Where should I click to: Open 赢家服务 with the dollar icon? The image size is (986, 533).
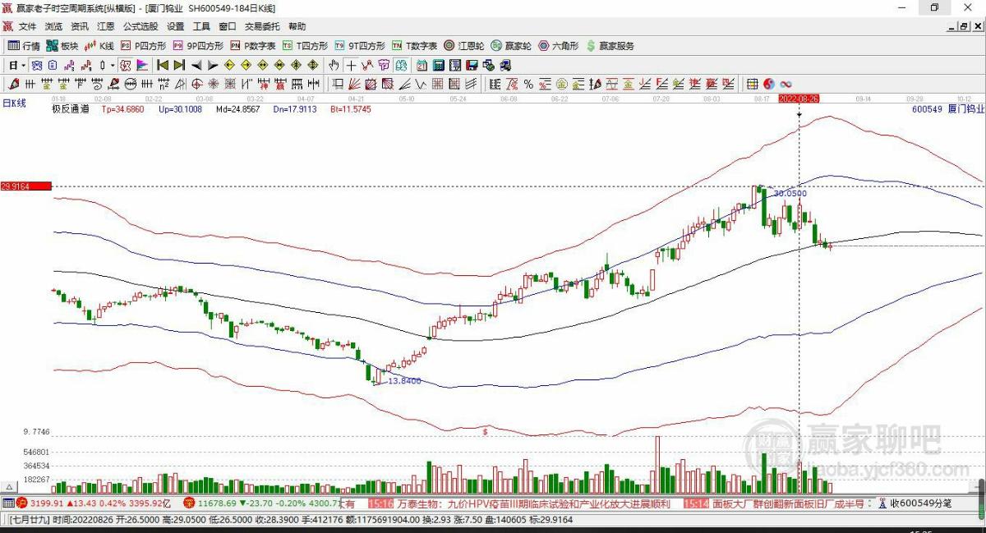click(610, 46)
